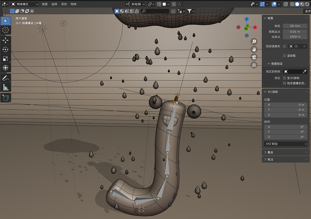This screenshot has width=311, height=219.
Task: Toggle viewport gizmo display
Action: tap(262, 4)
